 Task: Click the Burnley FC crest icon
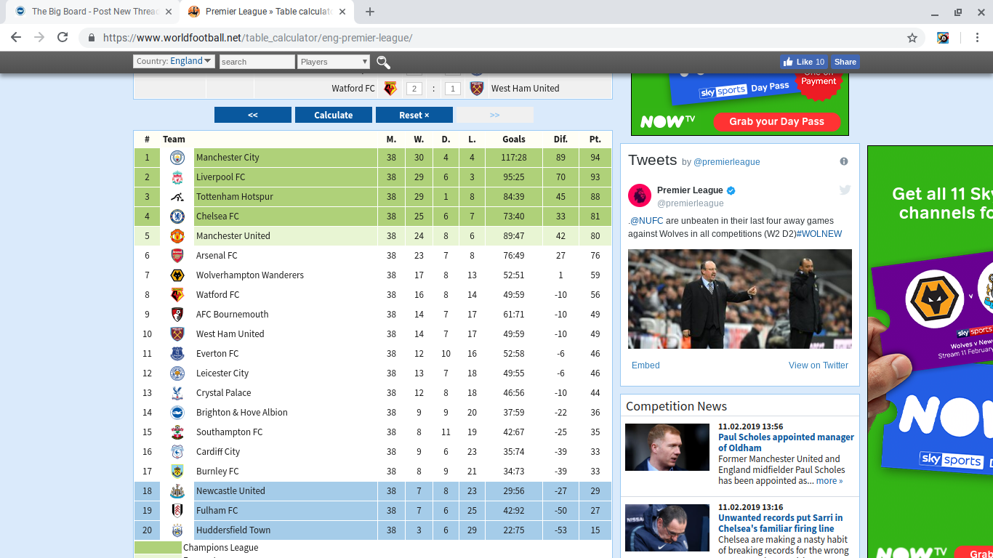tap(177, 472)
